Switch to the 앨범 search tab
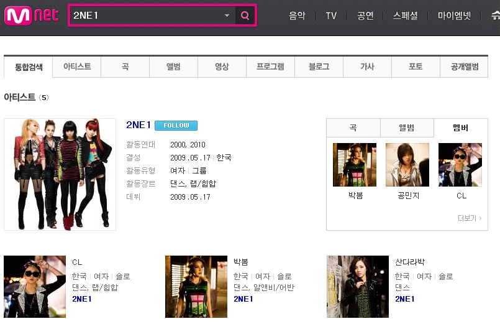Screen dimensions: 500x329 (173, 67)
